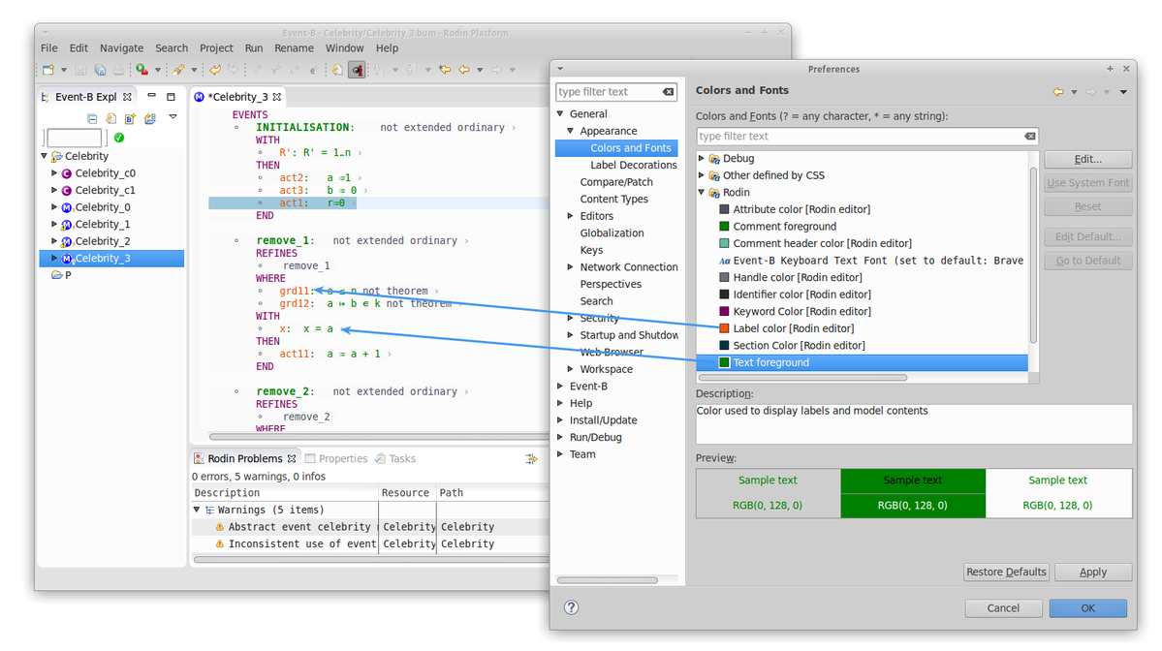1162x651 pixels.
Task: Click the Last Edit Location starred arrow icon
Action: point(445,70)
